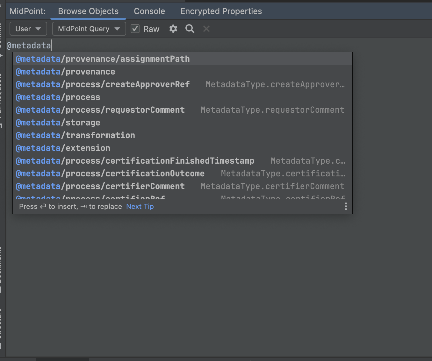Click the @metadata/storage suggestion
Screen dimensions: 432x361
58,123
